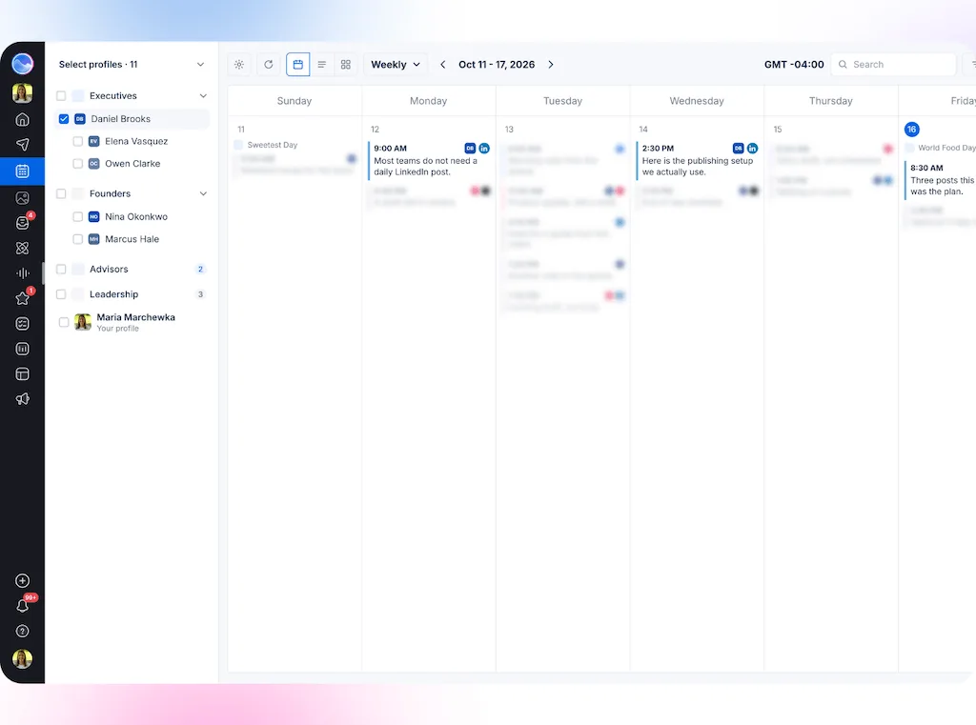Open the GMT -04:00 timezone selector
976x725 pixels.
coord(794,64)
